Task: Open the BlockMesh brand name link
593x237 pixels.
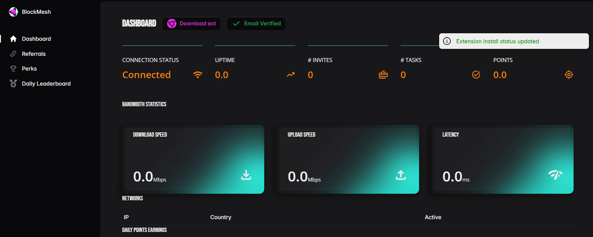Action: [x=36, y=12]
